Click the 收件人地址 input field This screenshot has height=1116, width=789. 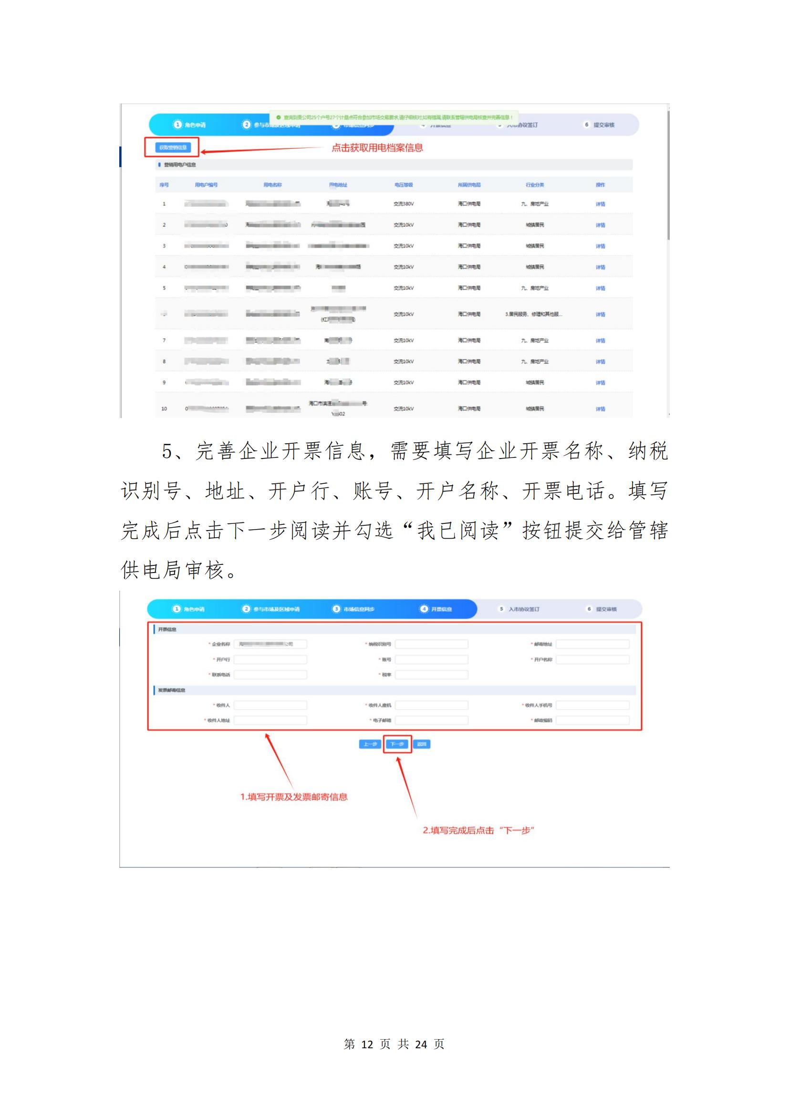click(270, 720)
